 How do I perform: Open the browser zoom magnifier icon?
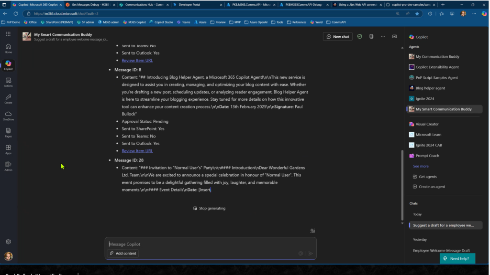click(398, 14)
